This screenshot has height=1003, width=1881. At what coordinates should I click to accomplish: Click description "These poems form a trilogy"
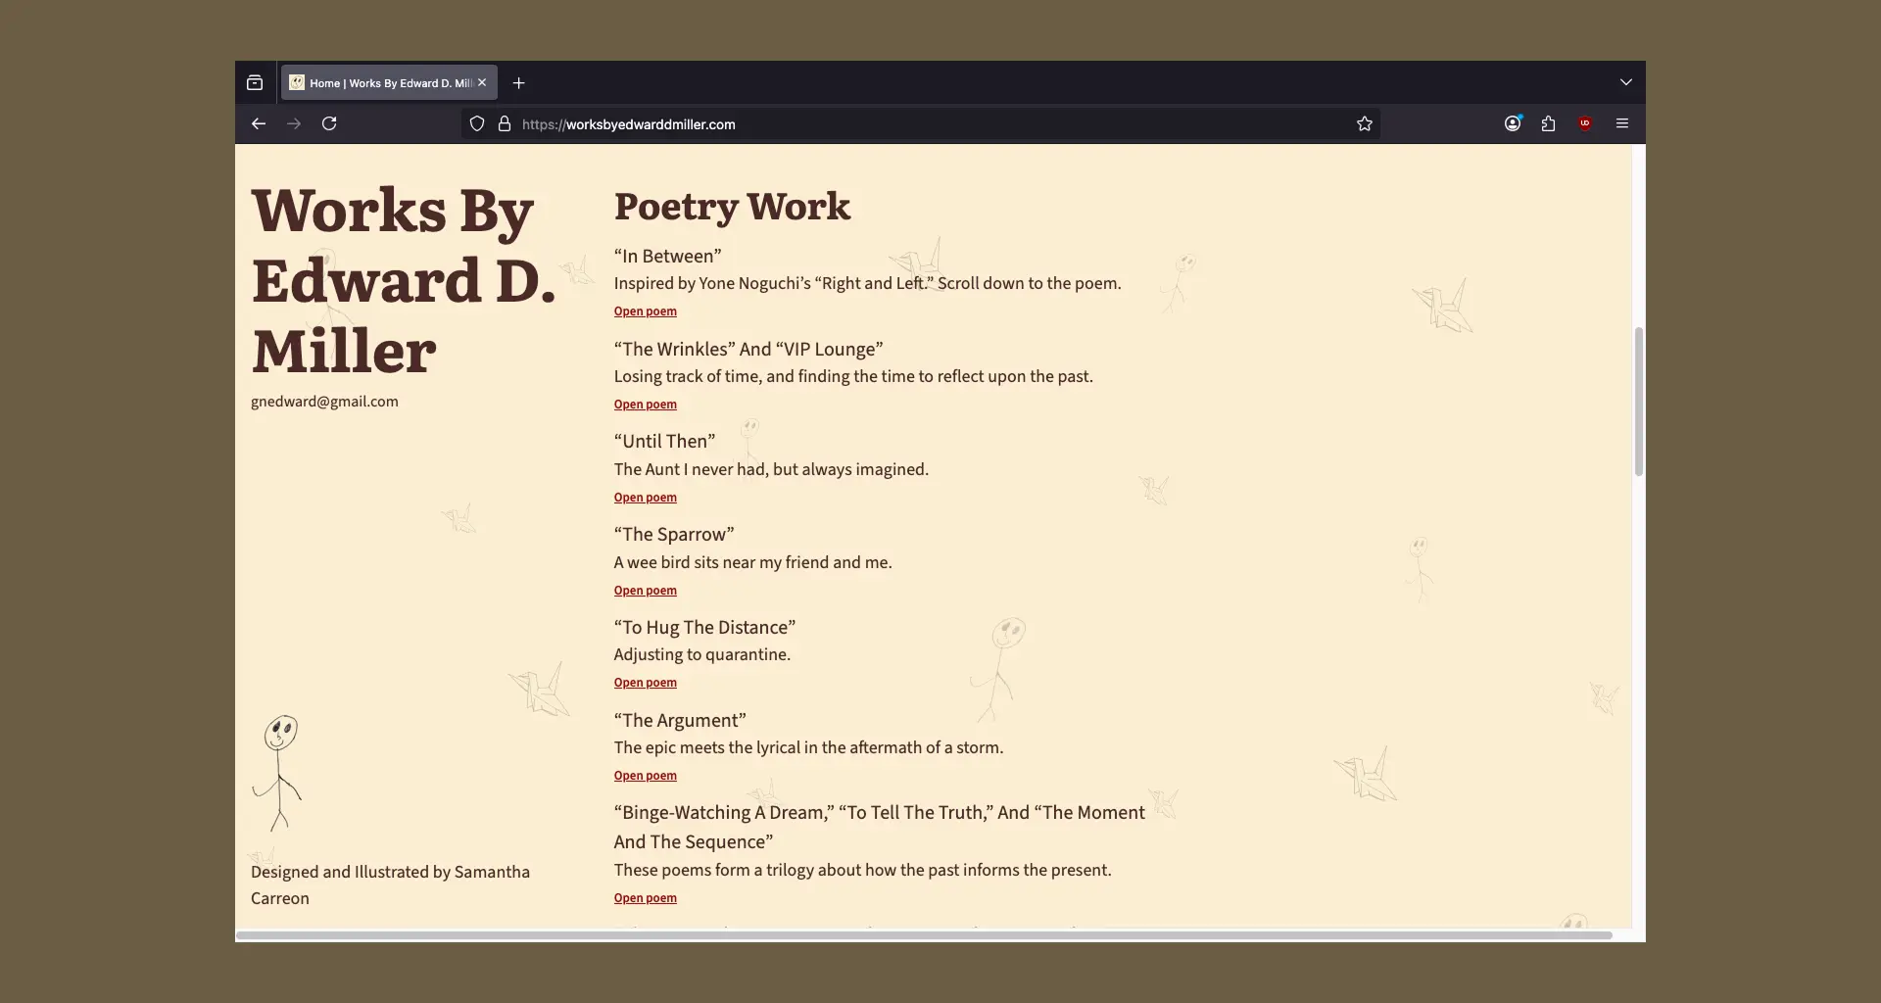click(862, 871)
